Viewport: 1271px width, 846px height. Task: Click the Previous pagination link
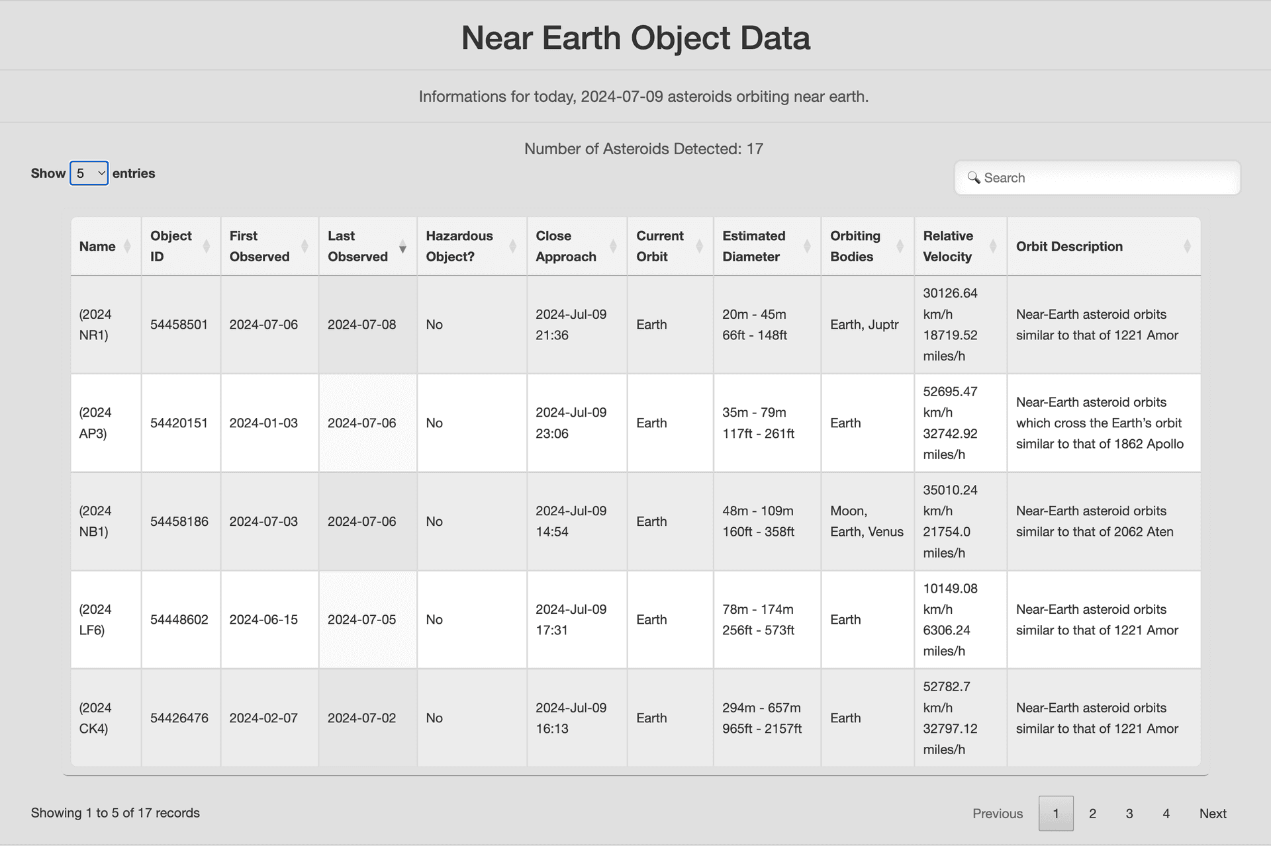coord(998,814)
